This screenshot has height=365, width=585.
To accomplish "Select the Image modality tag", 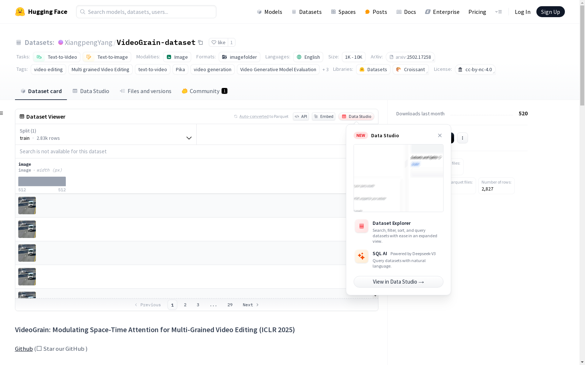I will (177, 57).
